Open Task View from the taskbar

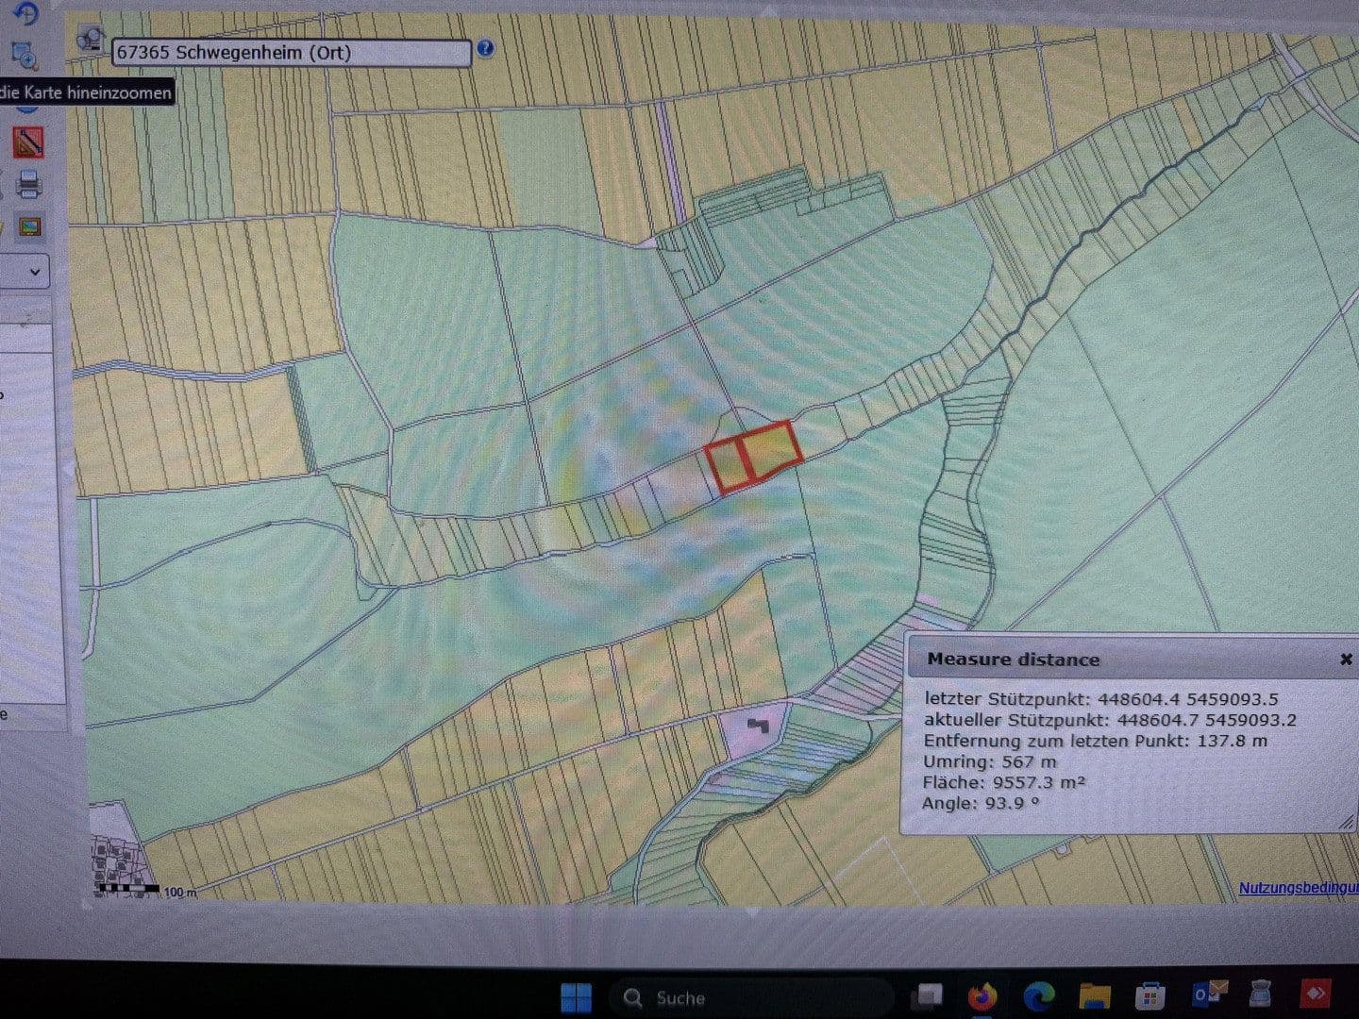pos(929,996)
